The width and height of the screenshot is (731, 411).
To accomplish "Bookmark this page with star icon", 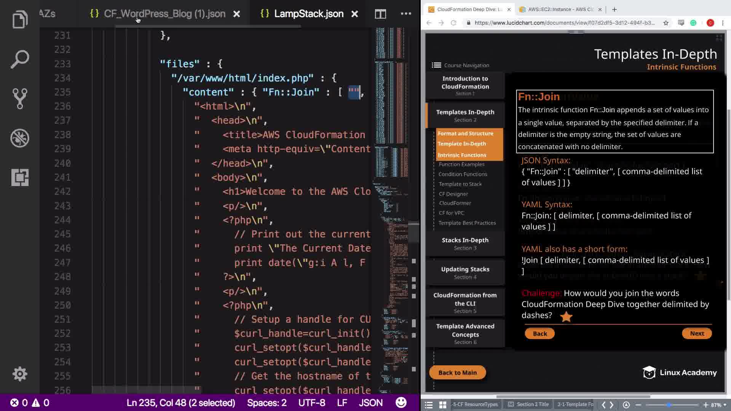I will (x=666, y=23).
